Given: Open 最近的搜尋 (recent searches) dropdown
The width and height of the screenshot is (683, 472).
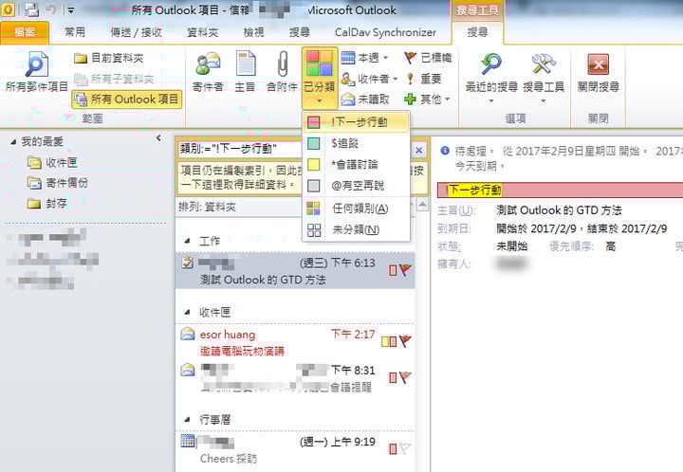Looking at the screenshot, I should (x=491, y=78).
